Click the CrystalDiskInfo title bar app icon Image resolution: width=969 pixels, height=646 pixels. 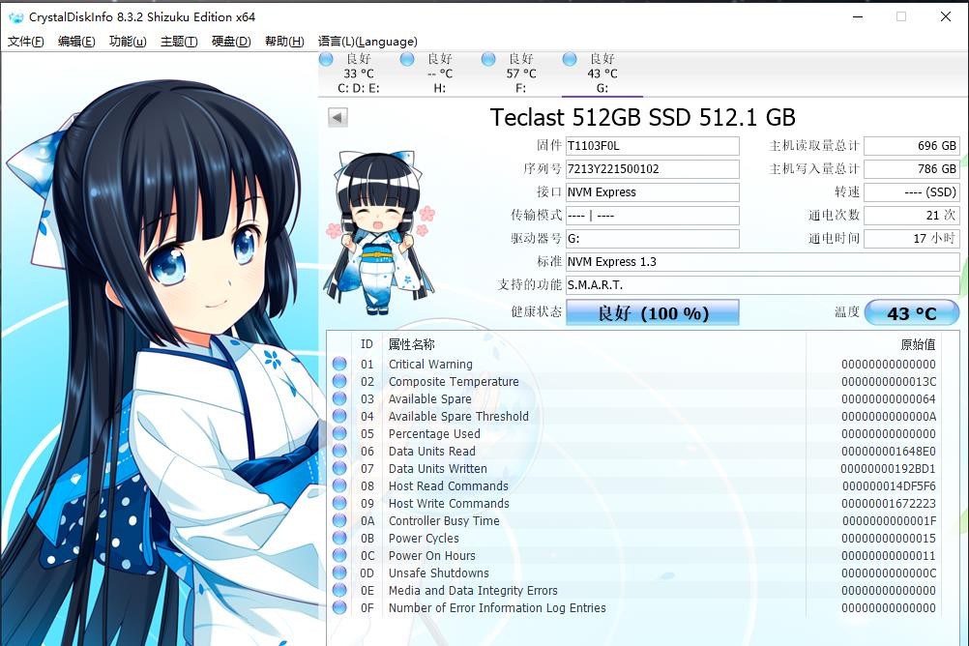(16, 17)
